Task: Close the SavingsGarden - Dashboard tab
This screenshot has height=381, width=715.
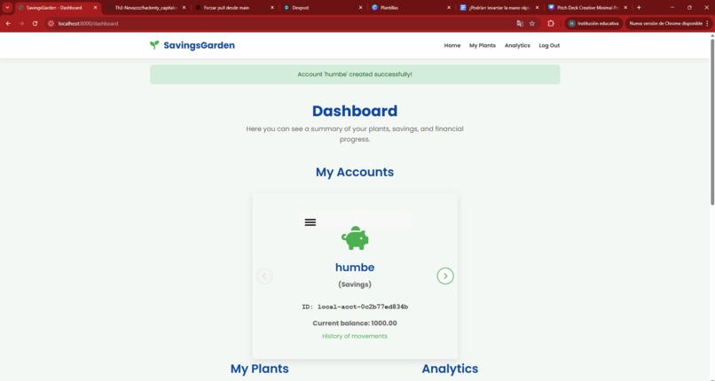Action: 95,8
